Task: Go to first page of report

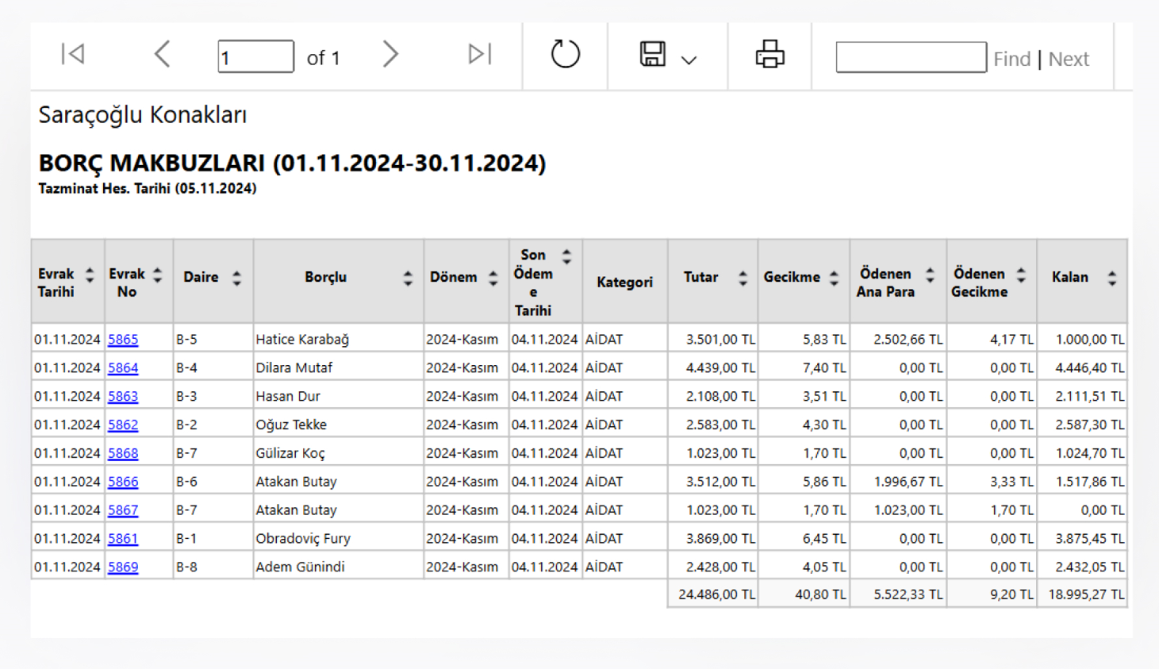Action: pos(73,54)
